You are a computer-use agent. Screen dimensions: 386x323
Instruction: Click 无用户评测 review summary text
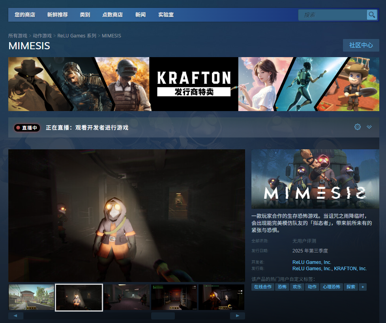tap(304, 241)
